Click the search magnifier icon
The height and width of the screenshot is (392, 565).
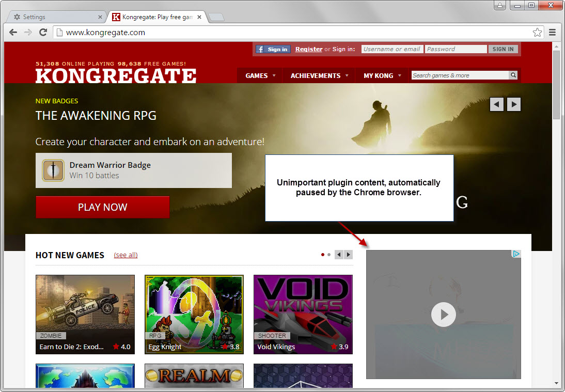pyautogui.click(x=513, y=75)
